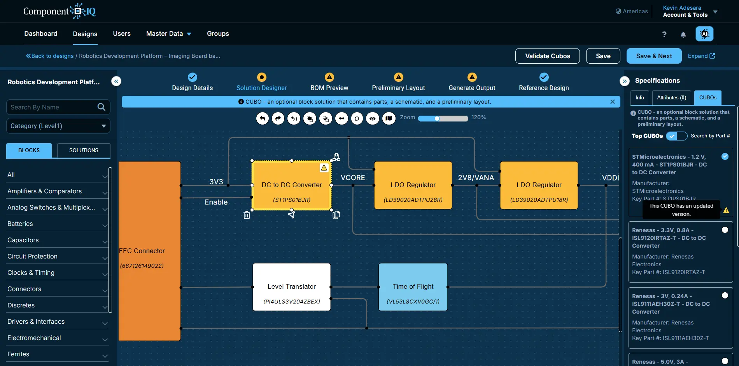Open the Attributes (0) tab
739x366 pixels.
672,97
